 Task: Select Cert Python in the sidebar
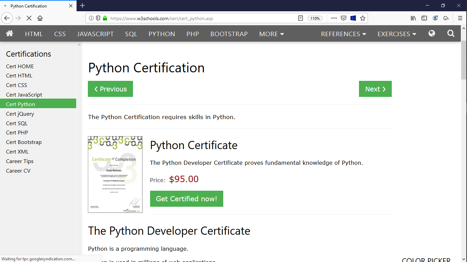tap(38, 104)
